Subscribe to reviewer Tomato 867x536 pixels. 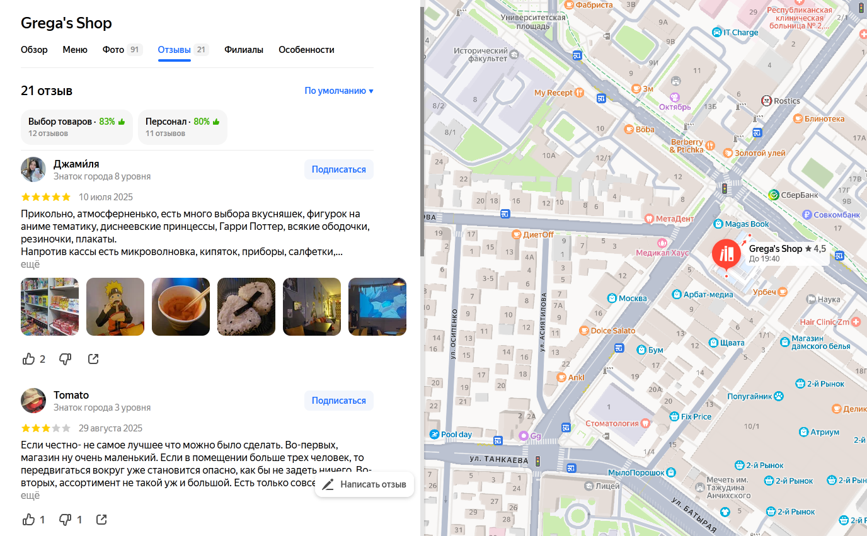coord(339,401)
